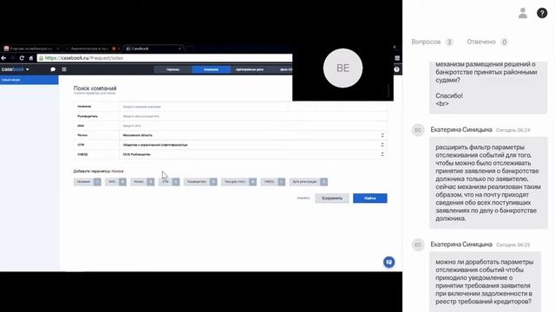
Task: Click the first 'Екатерина Синицына' sender name
Action: [461, 130]
